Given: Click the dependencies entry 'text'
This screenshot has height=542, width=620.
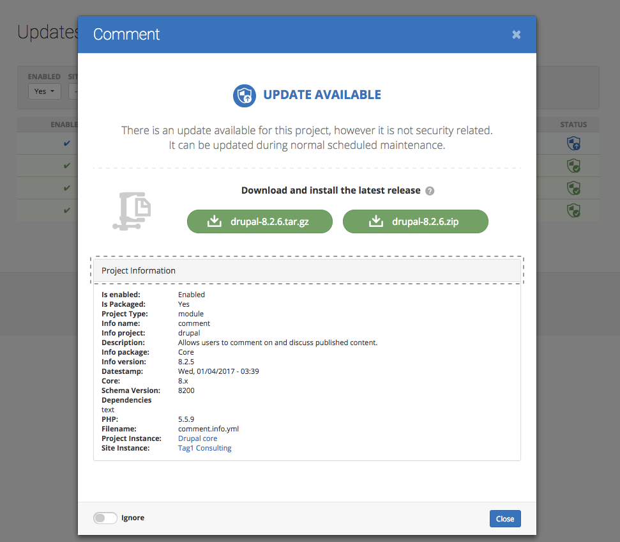Looking at the screenshot, I should [x=107, y=410].
